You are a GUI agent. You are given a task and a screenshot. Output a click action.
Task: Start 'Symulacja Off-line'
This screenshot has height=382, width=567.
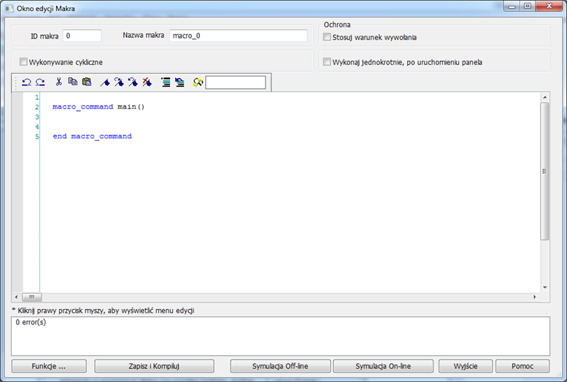coord(280,366)
